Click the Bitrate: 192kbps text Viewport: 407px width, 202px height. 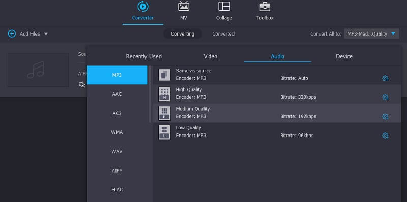click(x=298, y=117)
